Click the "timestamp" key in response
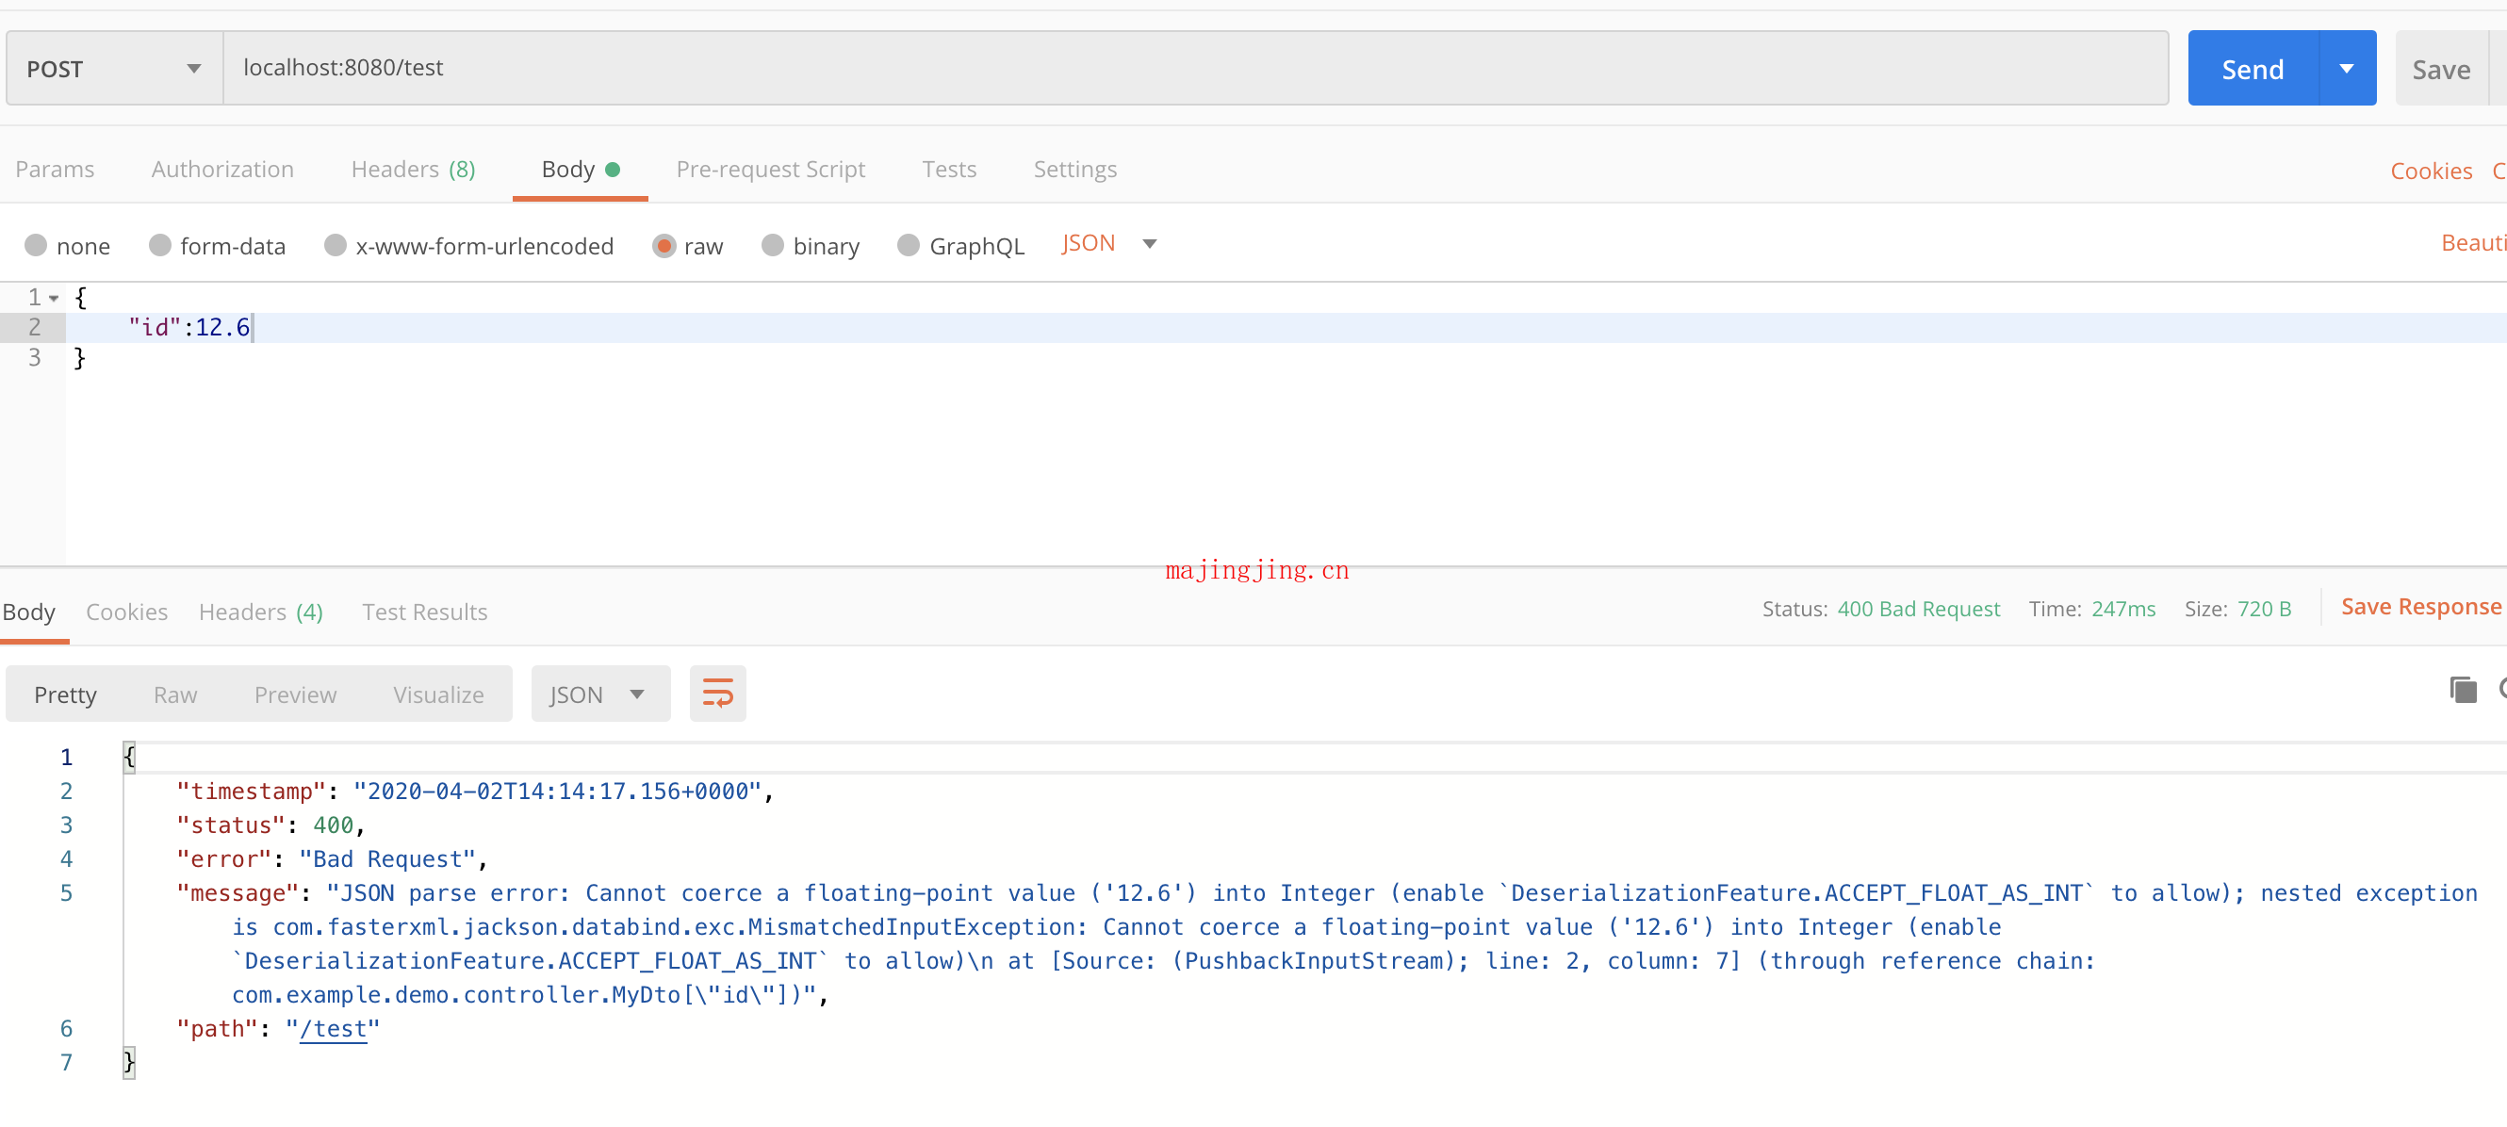2507x1127 pixels. (x=251, y=792)
